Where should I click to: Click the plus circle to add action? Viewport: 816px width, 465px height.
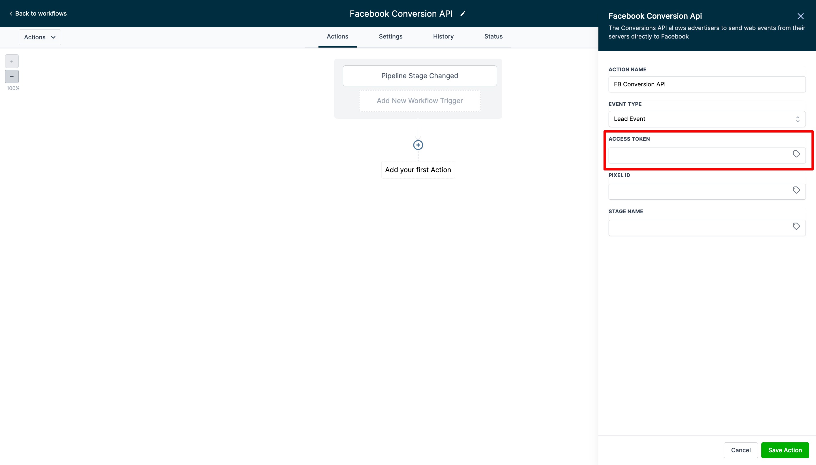(x=418, y=145)
